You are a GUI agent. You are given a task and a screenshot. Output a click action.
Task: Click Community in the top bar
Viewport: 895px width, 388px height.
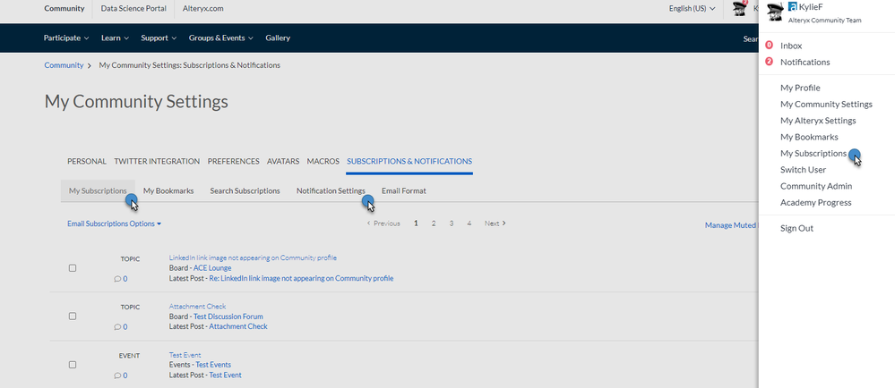(x=65, y=9)
